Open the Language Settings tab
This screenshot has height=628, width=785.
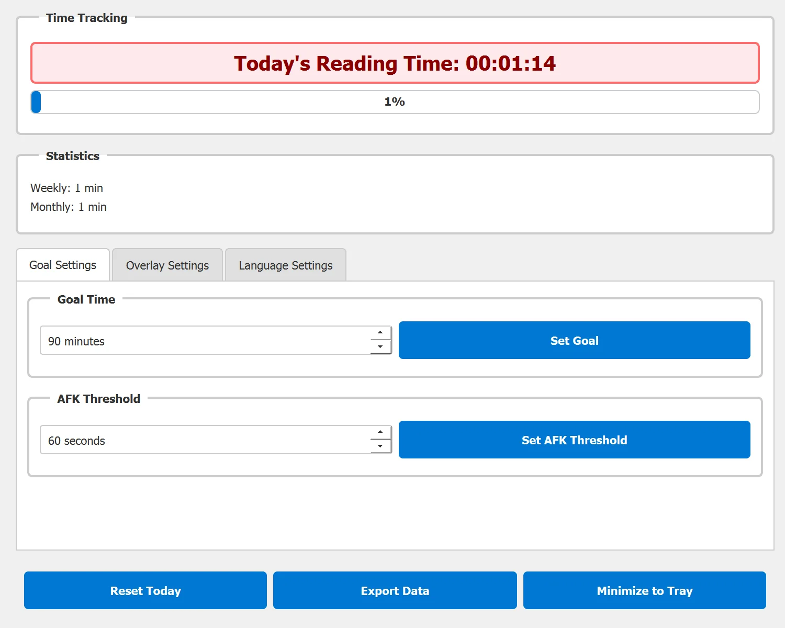point(285,265)
